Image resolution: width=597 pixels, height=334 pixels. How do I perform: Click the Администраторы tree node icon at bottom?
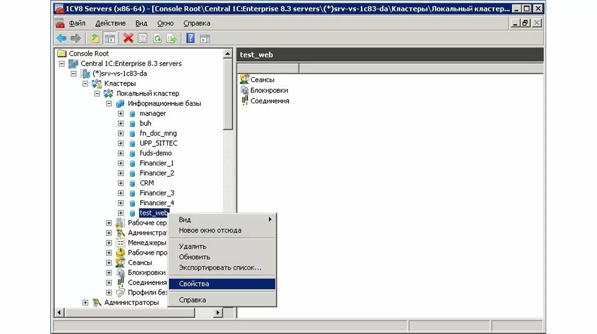pos(97,302)
